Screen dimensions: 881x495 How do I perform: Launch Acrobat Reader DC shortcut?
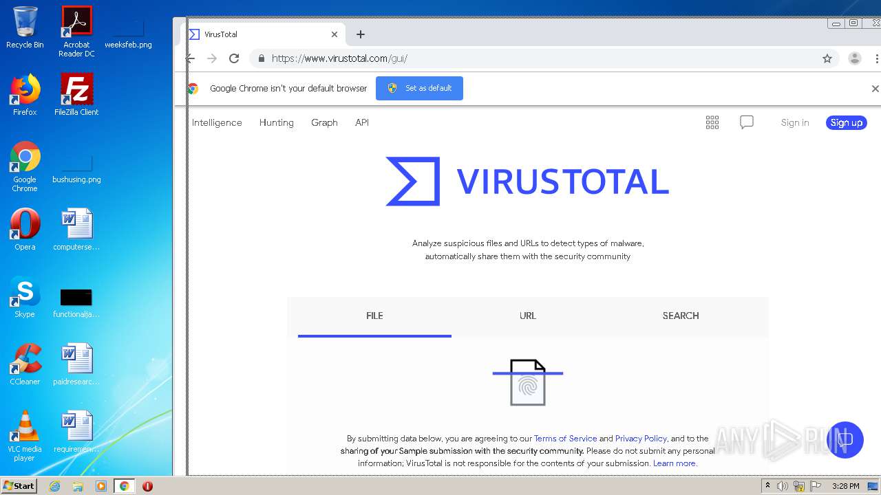(x=76, y=32)
